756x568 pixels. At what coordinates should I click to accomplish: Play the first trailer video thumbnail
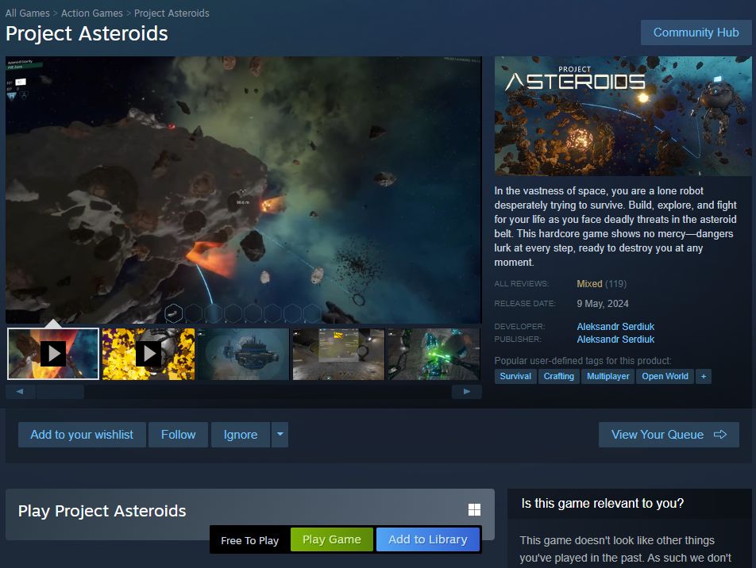click(53, 354)
